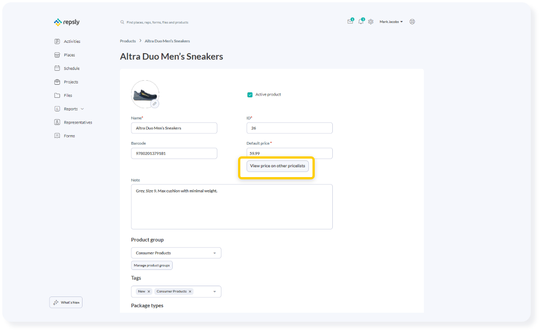Open the Files folder icon
542x333 pixels.
57,96
